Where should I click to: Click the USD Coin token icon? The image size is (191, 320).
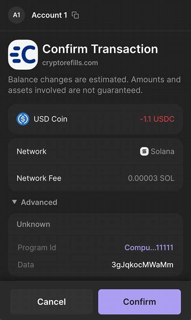click(x=23, y=119)
